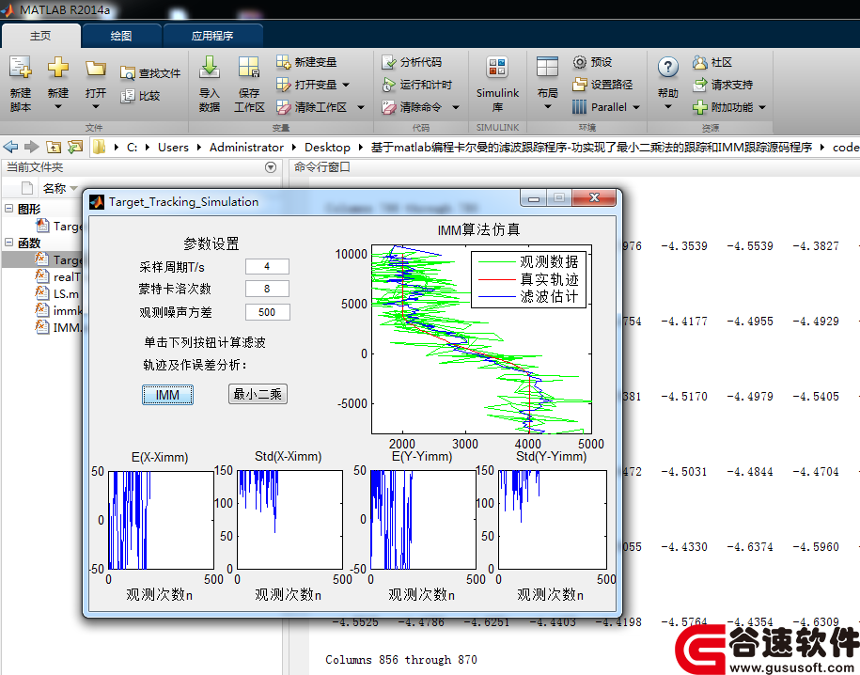860x675 pixels.
Task: Click the New Variable (新建变量) icon
Action: (x=283, y=62)
